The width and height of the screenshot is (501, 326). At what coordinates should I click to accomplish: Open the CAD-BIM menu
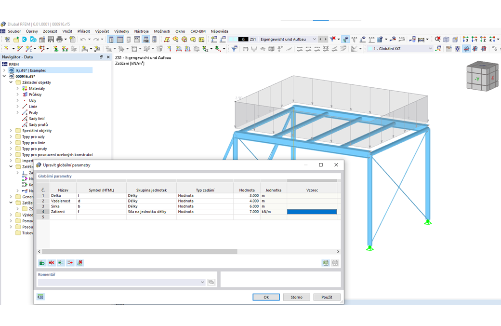[198, 31]
